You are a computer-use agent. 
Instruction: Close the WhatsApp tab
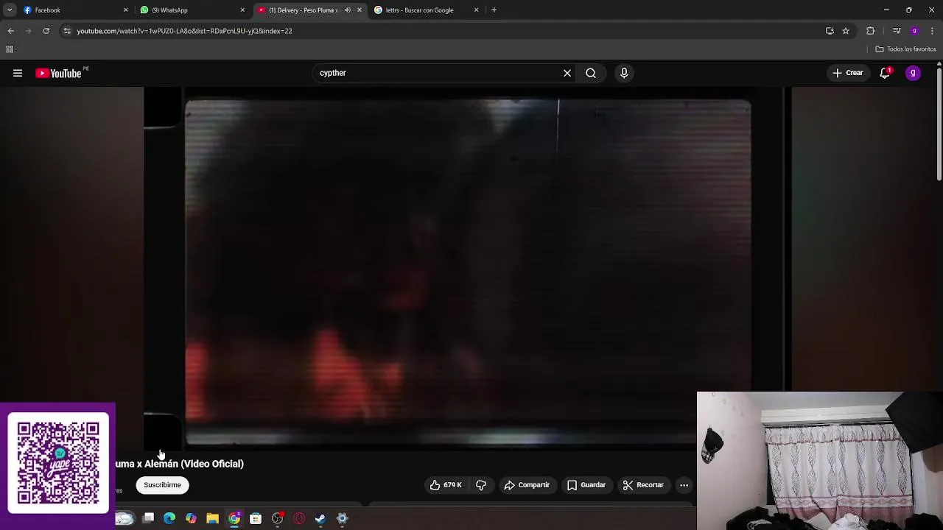point(242,10)
